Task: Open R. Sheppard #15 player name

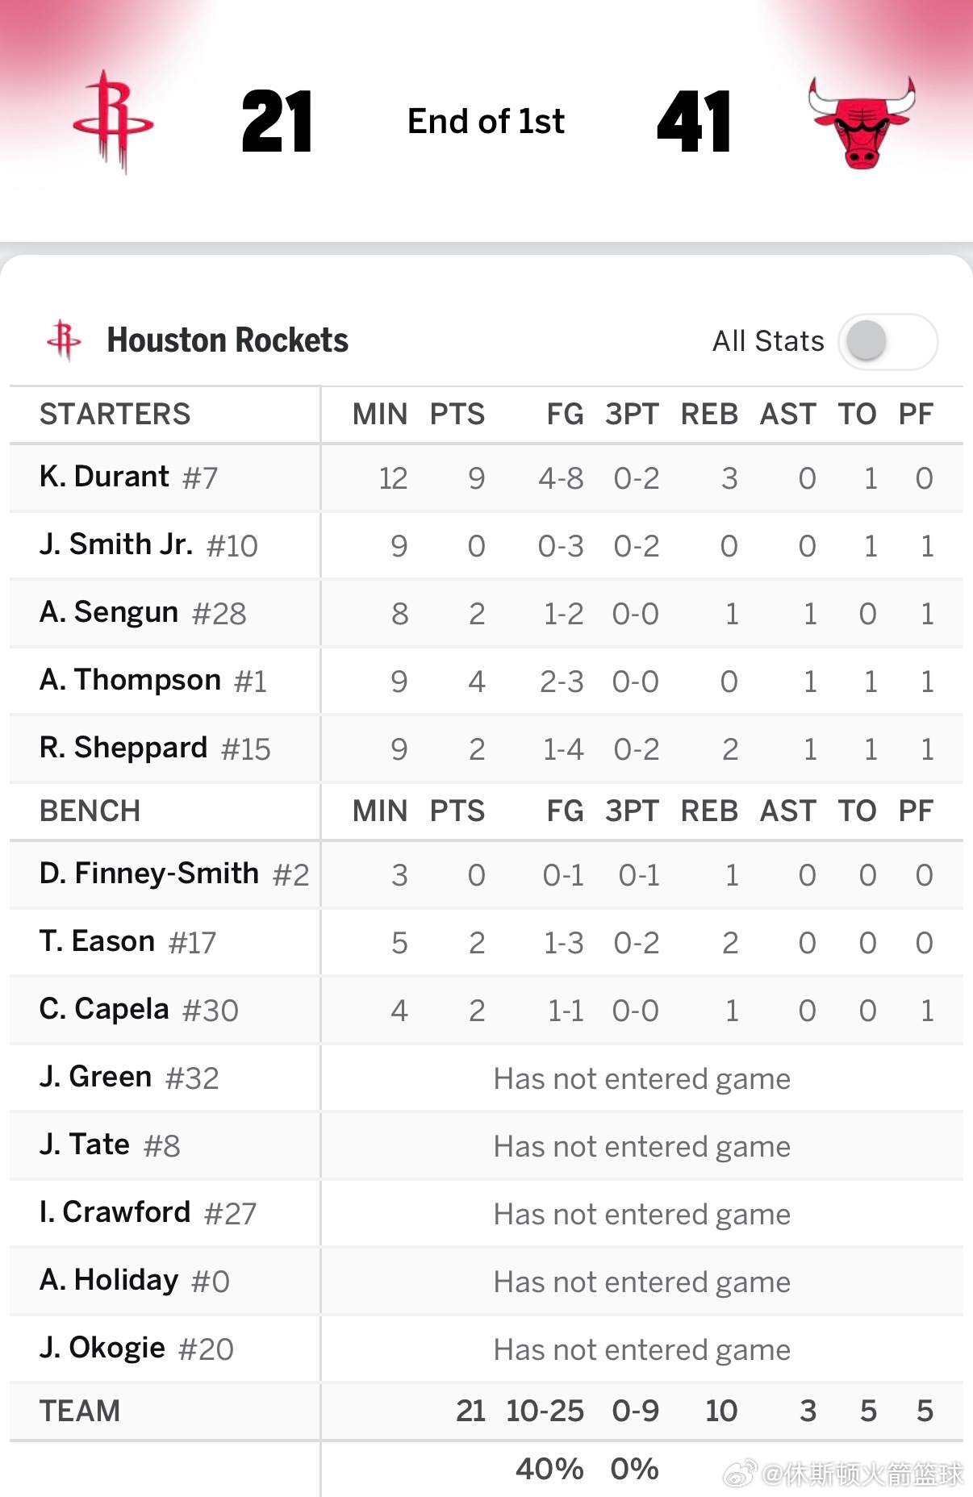Action: [x=155, y=748]
